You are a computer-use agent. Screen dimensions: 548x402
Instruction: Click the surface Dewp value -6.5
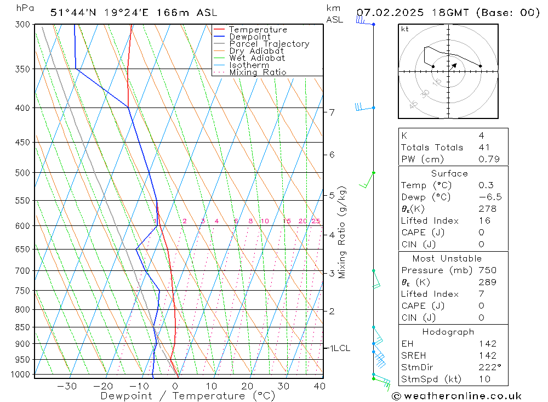(490, 197)
